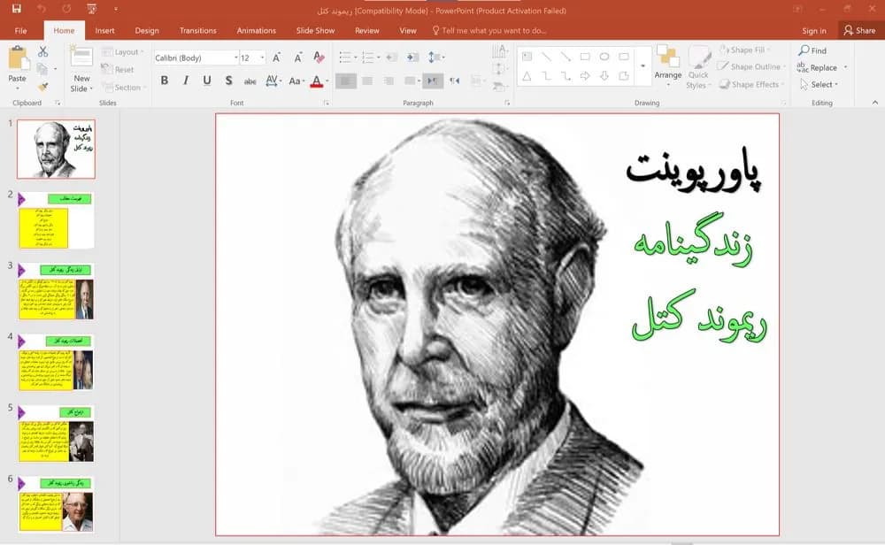Viewport: 885px width, 545px height.
Task: Insert a New Slide
Action: [x=81, y=69]
